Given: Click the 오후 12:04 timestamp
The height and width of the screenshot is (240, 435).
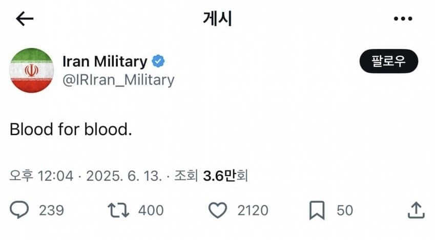Looking at the screenshot, I should (42, 177).
